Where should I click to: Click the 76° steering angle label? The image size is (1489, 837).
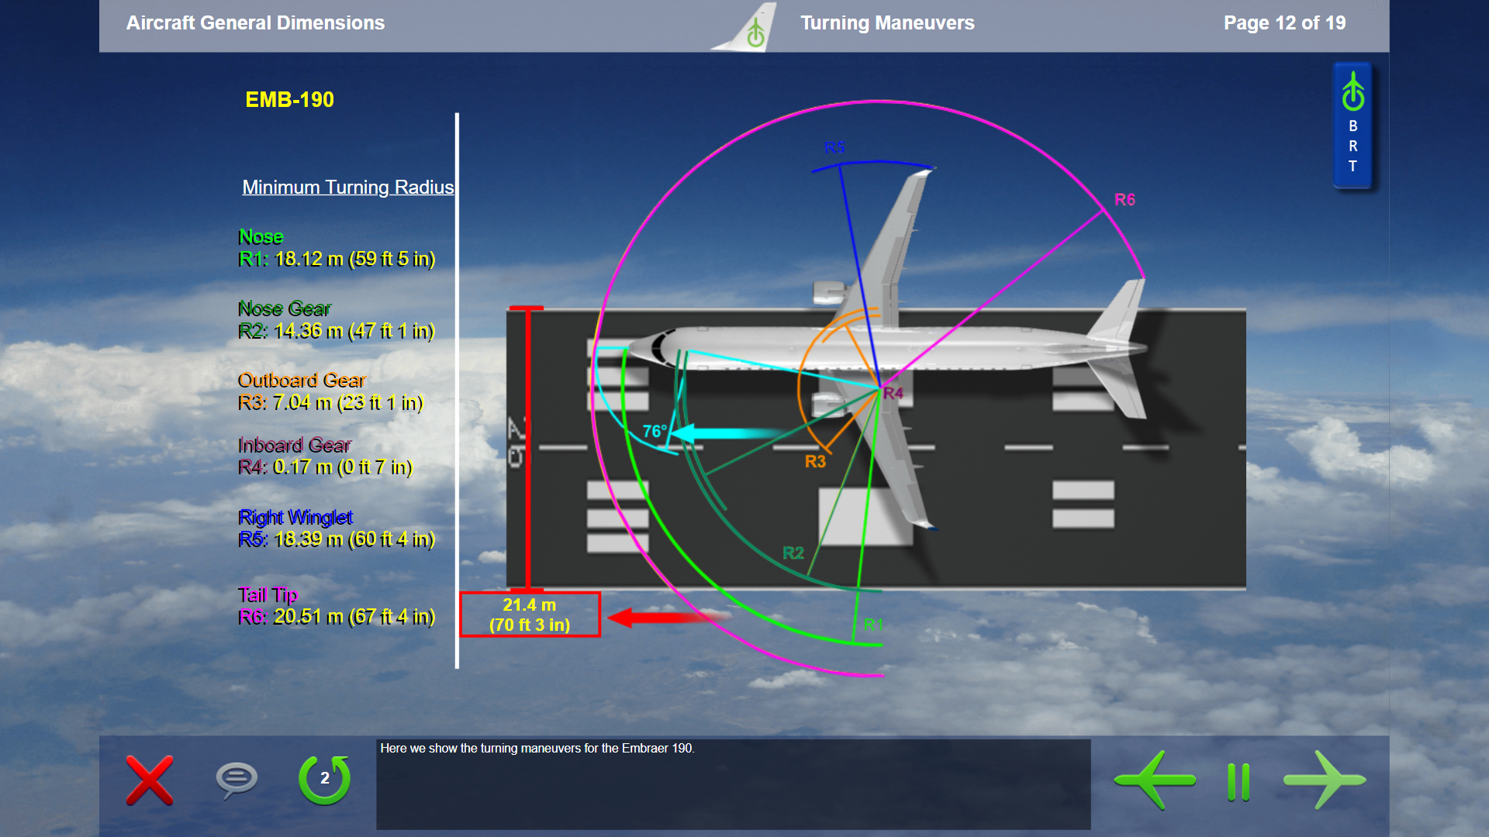pyautogui.click(x=655, y=432)
